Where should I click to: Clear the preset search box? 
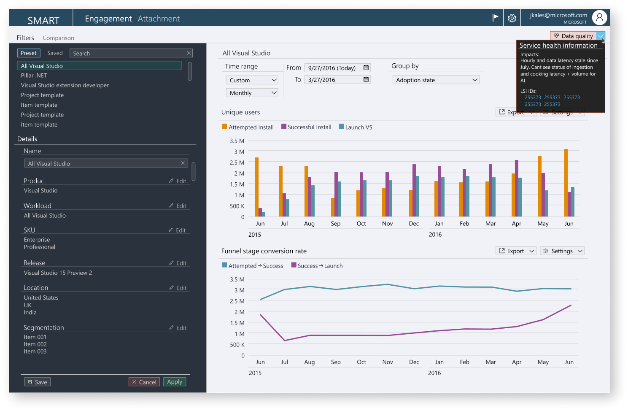pyautogui.click(x=189, y=53)
